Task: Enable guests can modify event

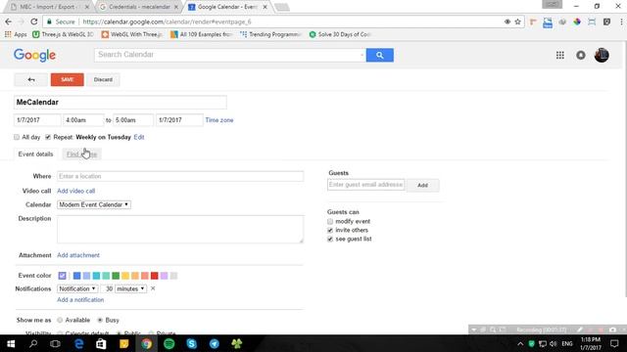Action: click(330, 221)
